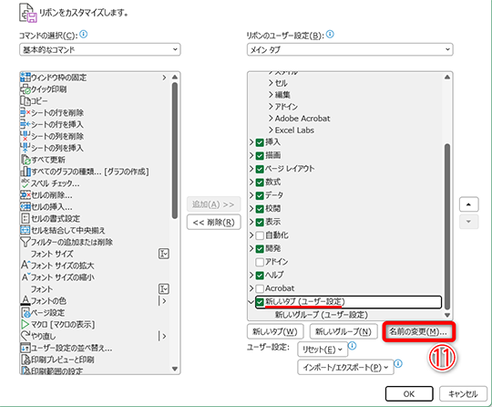Check the Acrobat tab checkbox
The image size is (492, 407).
click(x=260, y=288)
